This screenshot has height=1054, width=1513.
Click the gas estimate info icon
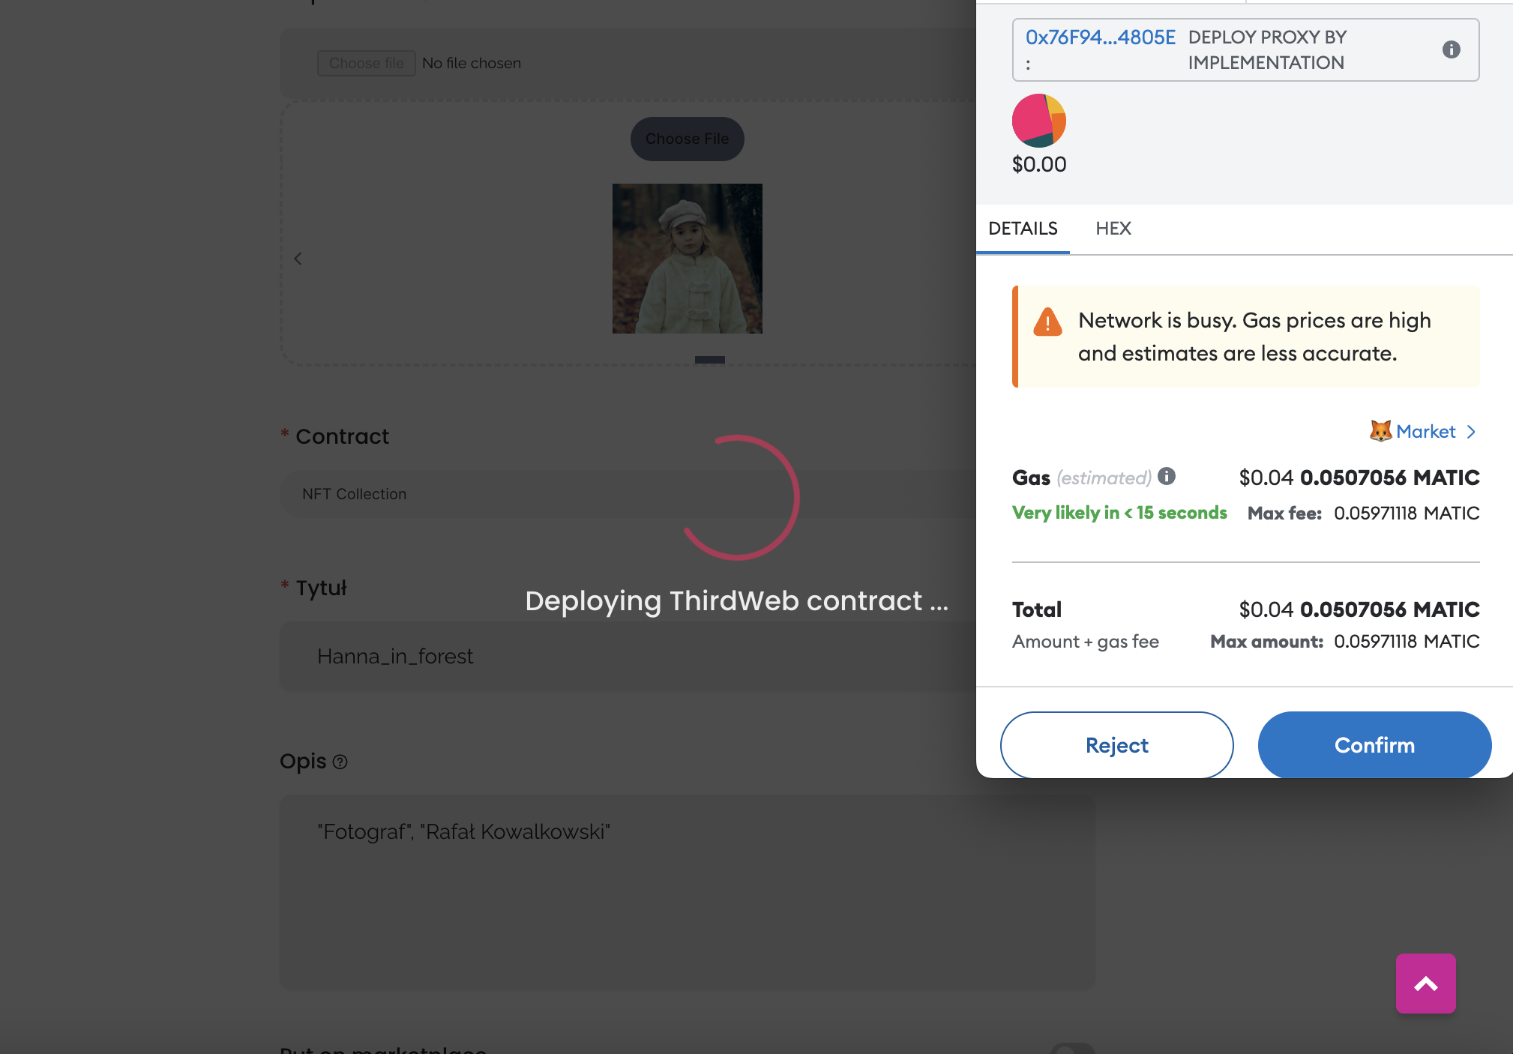[x=1167, y=476]
